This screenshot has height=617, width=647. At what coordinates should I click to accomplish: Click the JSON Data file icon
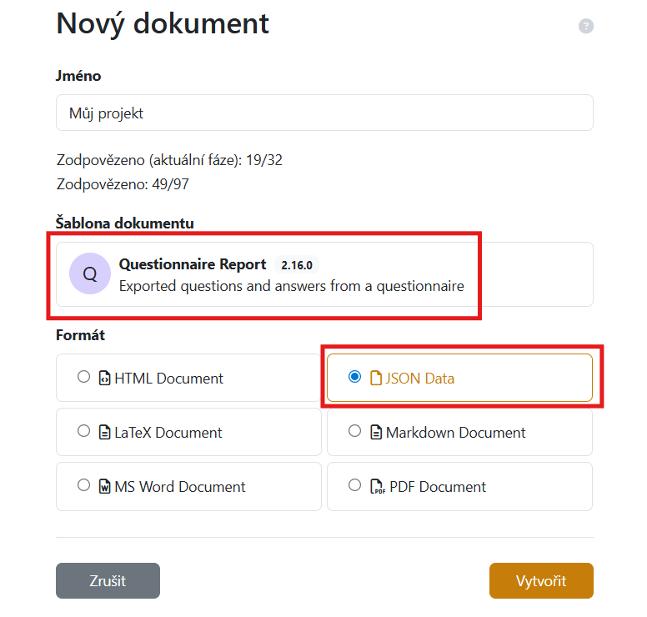click(376, 378)
